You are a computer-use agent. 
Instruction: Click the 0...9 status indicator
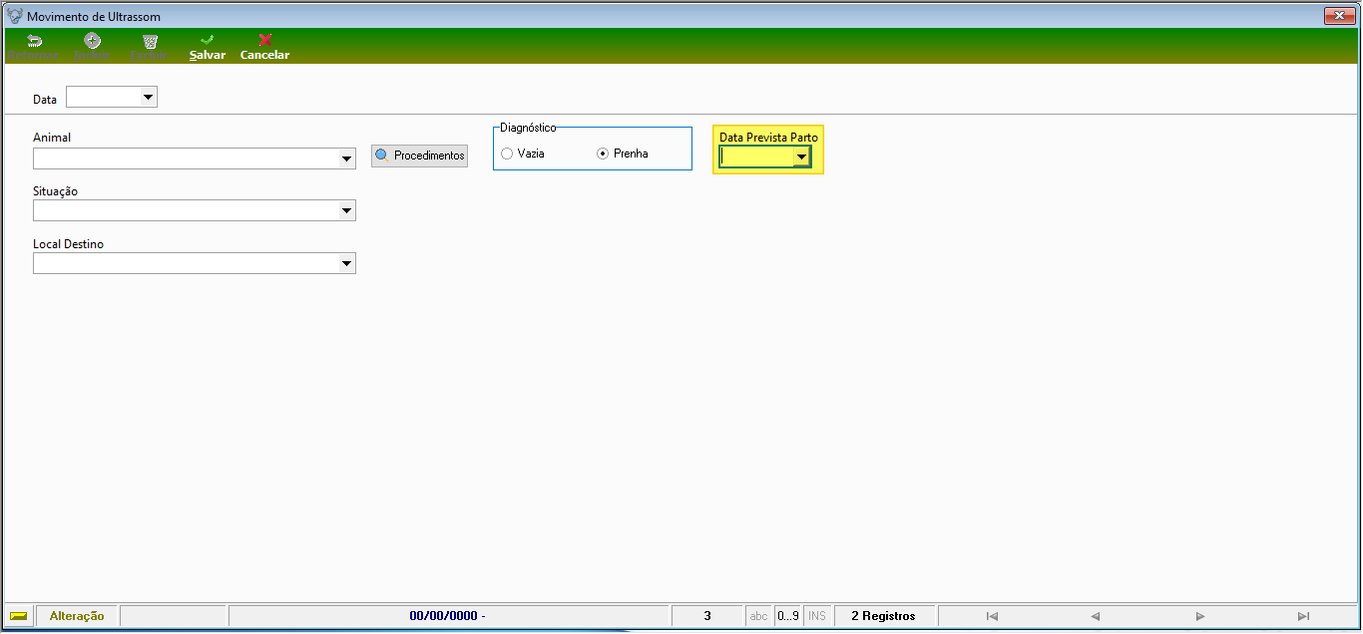pos(788,616)
